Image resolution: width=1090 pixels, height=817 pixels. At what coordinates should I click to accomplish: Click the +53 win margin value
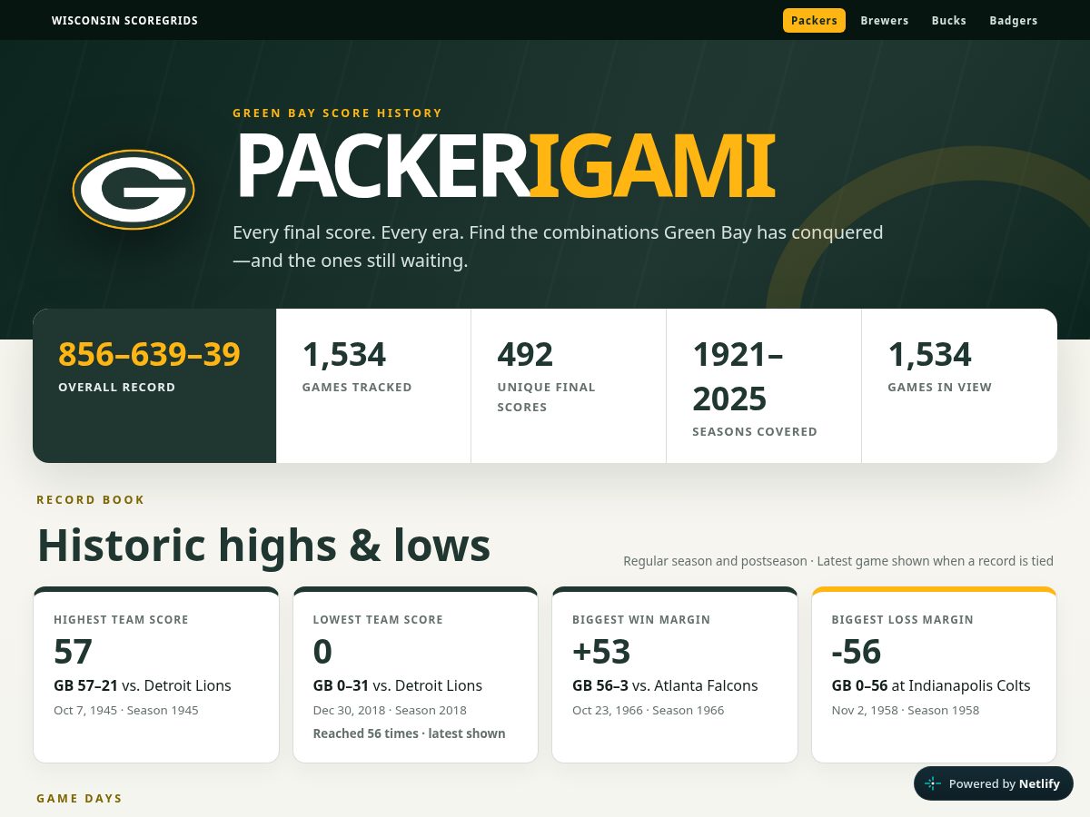pyautogui.click(x=601, y=652)
